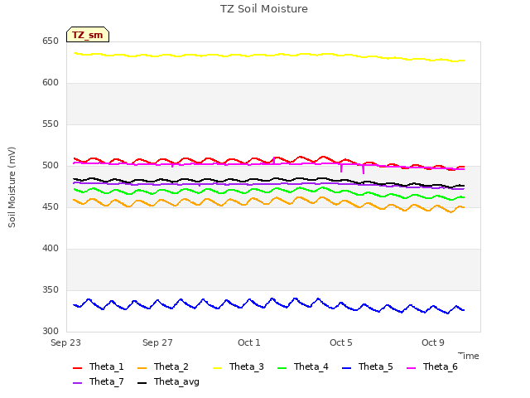Viewport: 530px width, 398px height.
Task: Select the Theta_avg legend entry
Action: [x=168, y=381]
